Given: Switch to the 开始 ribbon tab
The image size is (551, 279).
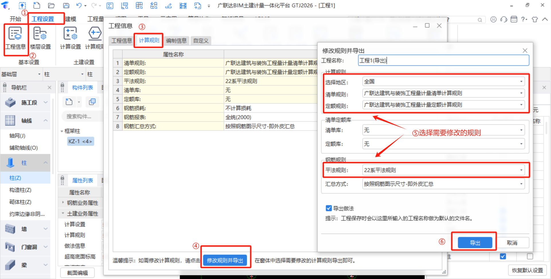Looking at the screenshot, I should [x=15, y=19].
